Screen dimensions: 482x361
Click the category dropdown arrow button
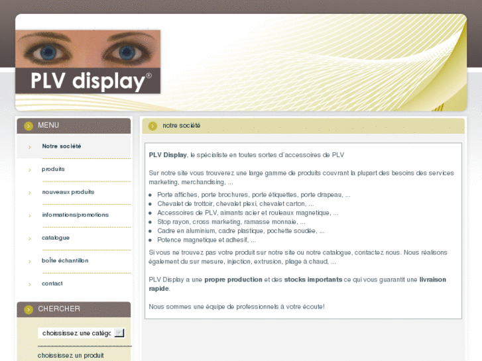point(119,333)
